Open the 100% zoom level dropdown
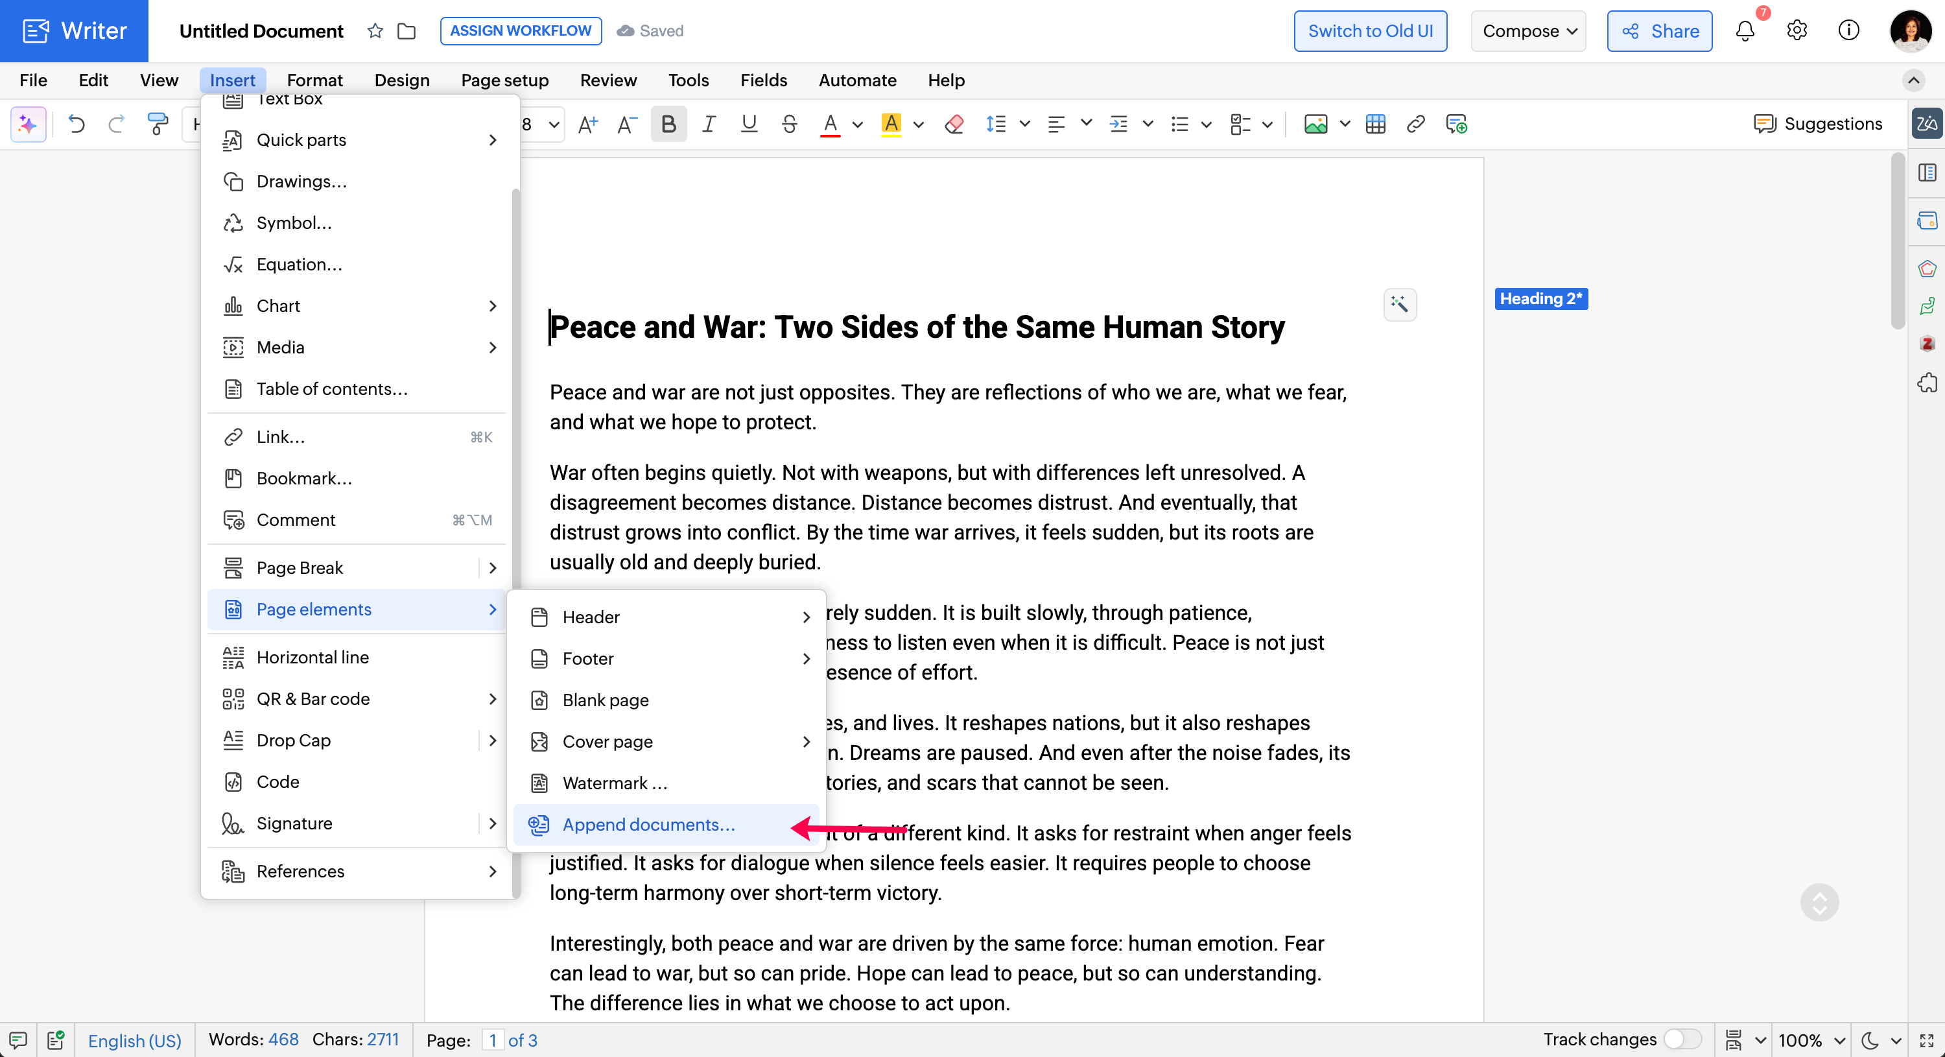Screen dimensions: 1945x1057 [x=1811, y=1039]
